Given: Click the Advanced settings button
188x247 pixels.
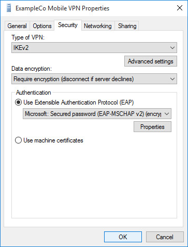Looking at the screenshot, I should 151,61.
